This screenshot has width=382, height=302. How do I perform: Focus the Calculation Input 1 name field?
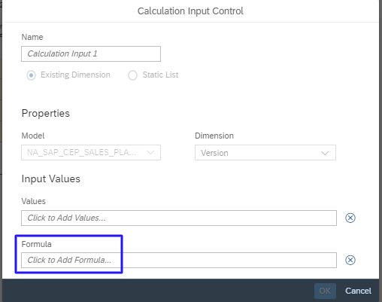tap(91, 53)
